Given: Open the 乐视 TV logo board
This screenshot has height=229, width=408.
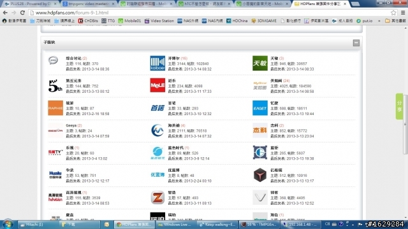Looking at the screenshot, I should (55, 153).
